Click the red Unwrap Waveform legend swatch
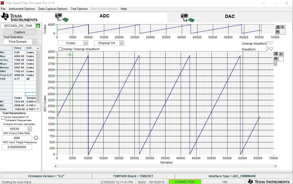The image size is (293, 184). tap(270, 44)
